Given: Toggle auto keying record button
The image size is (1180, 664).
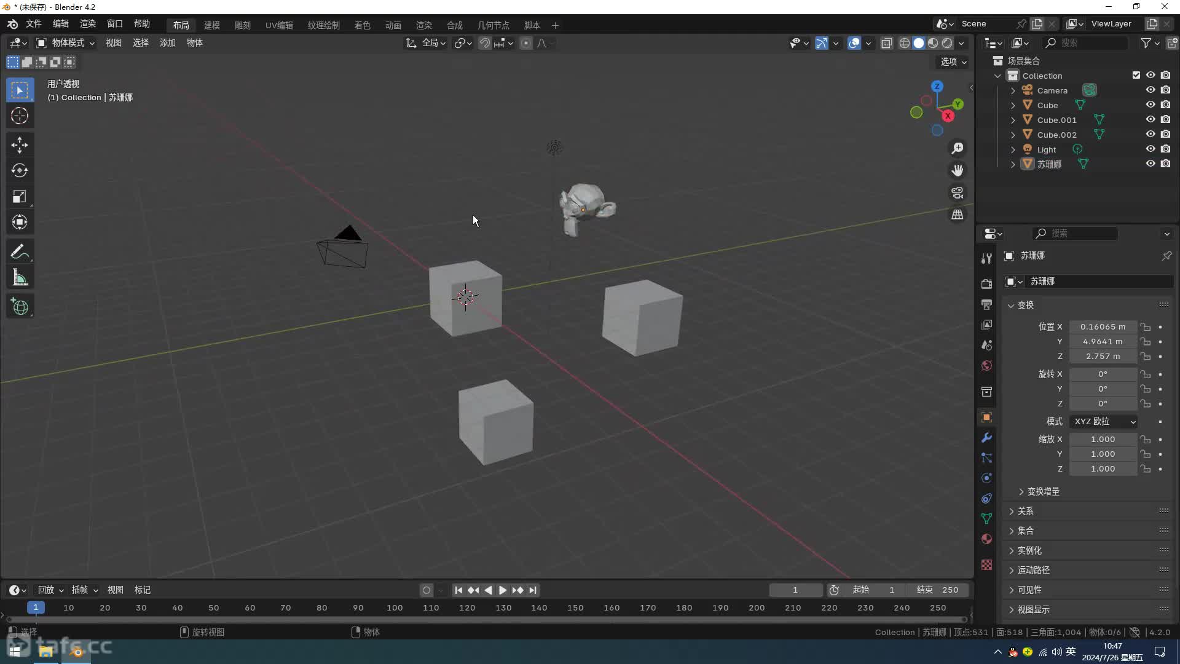Looking at the screenshot, I should click(427, 590).
